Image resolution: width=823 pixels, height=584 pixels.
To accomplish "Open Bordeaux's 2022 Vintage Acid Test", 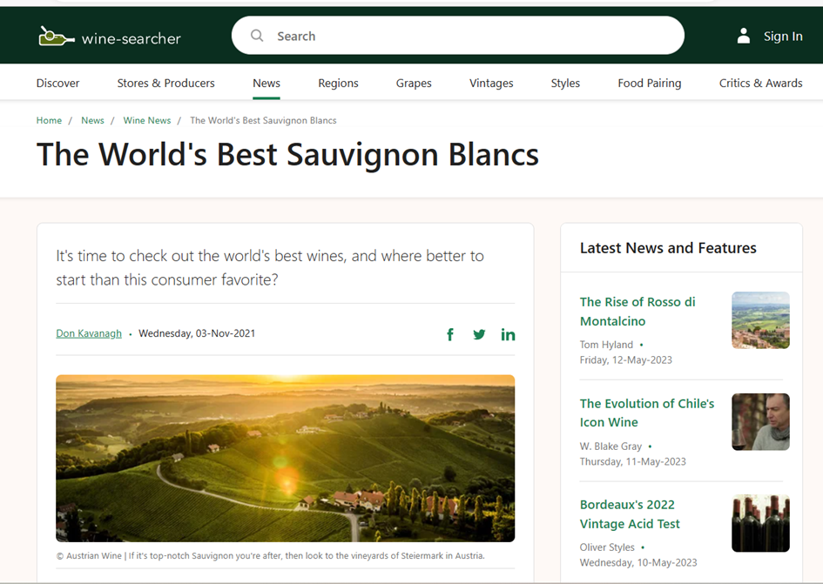I will coord(630,514).
